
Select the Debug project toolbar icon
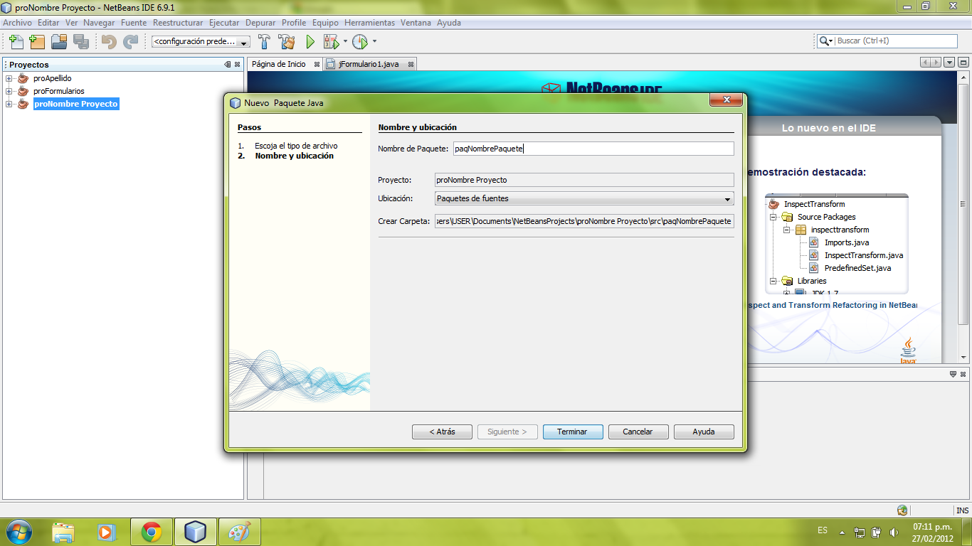[332, 41]
